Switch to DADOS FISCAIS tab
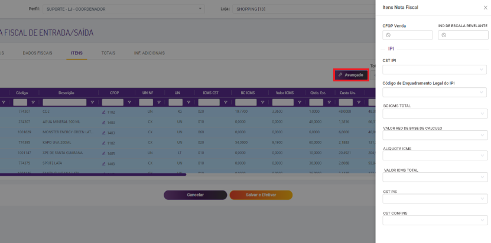The image size is (491, 243). [x=38, y=53]
